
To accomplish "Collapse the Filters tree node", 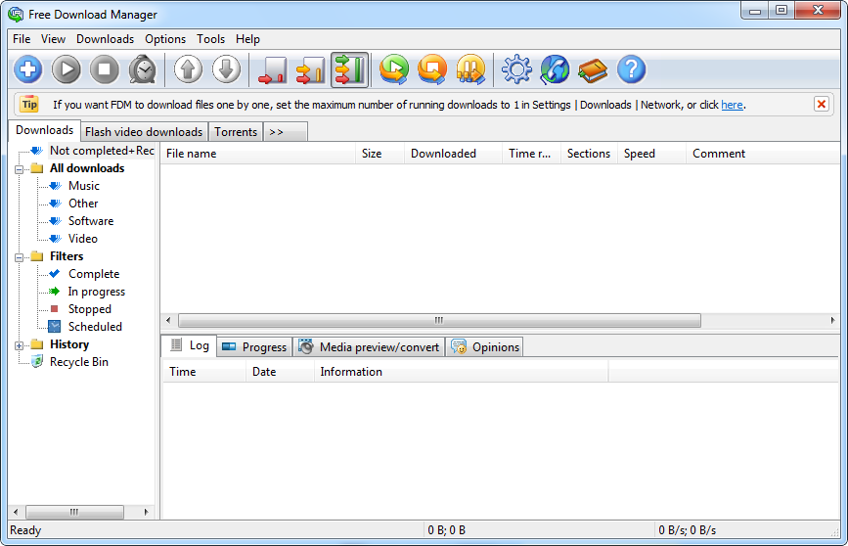I will 19,257.
